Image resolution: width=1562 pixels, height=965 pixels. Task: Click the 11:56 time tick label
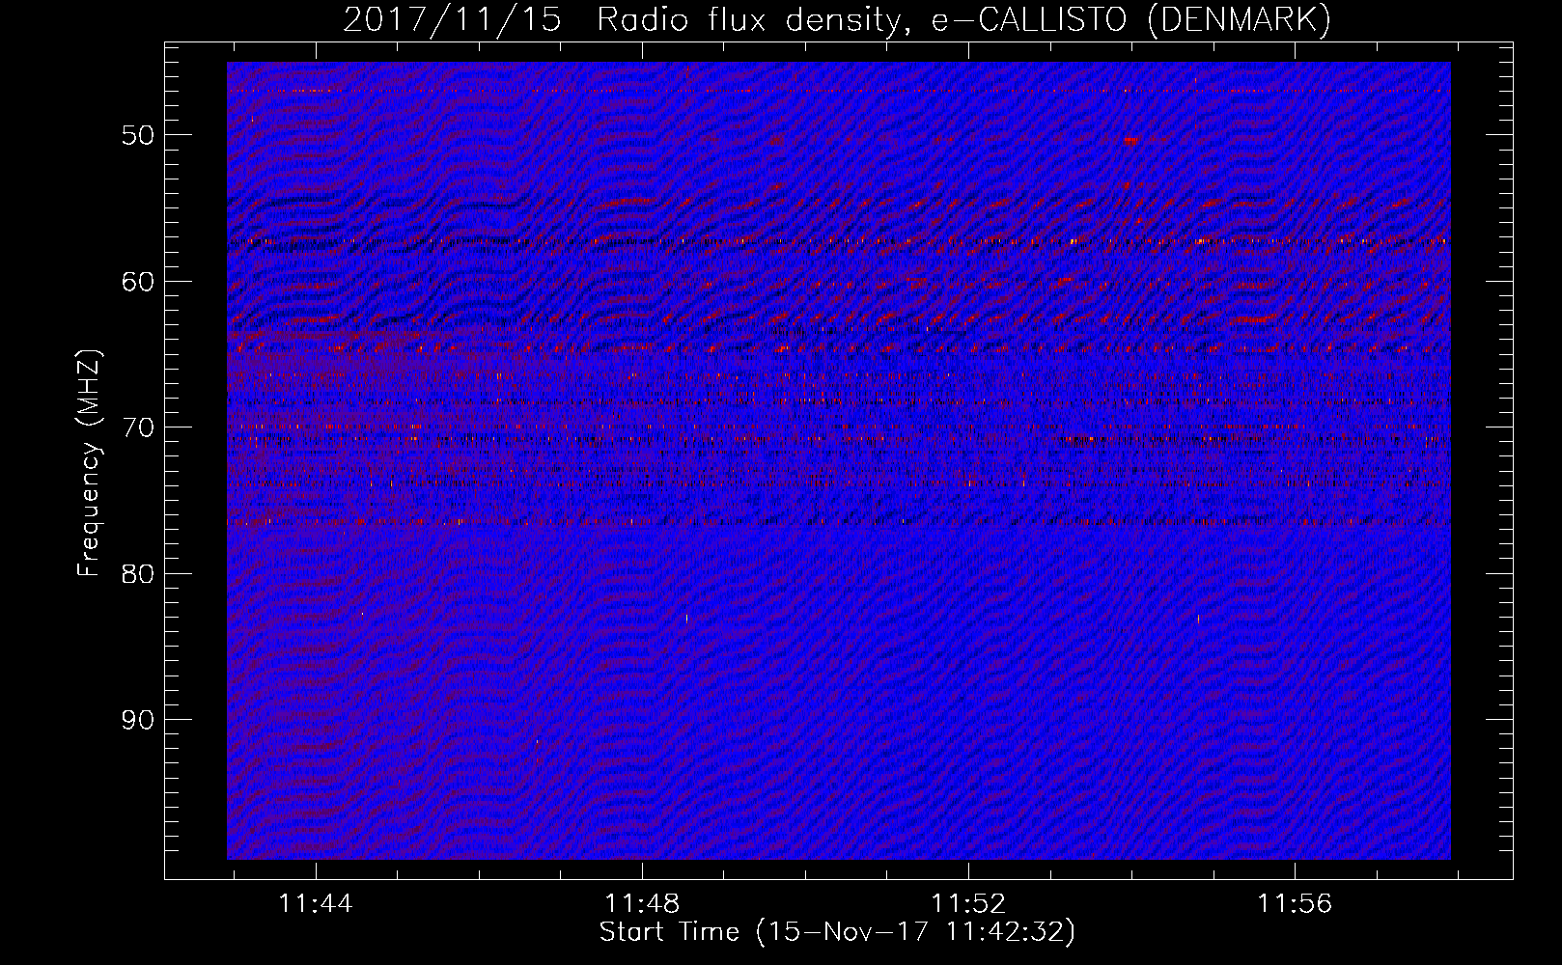pyautogui.click(x=1295, y=904)
